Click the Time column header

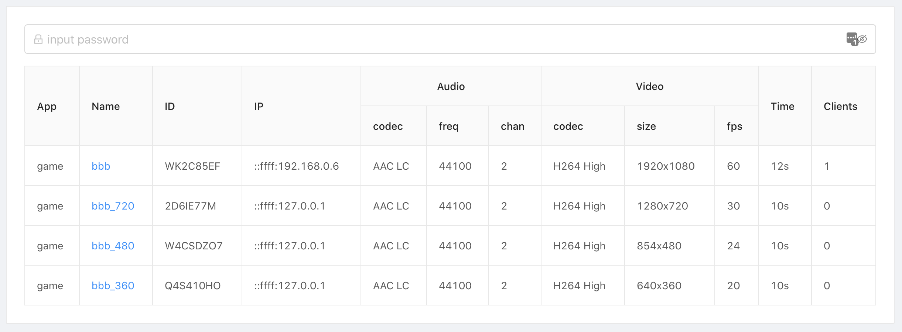[x=782, y=106]
